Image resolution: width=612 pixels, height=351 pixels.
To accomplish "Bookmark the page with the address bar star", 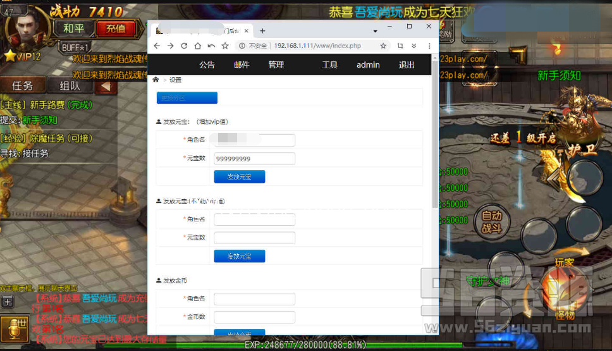I will [383, 46].
